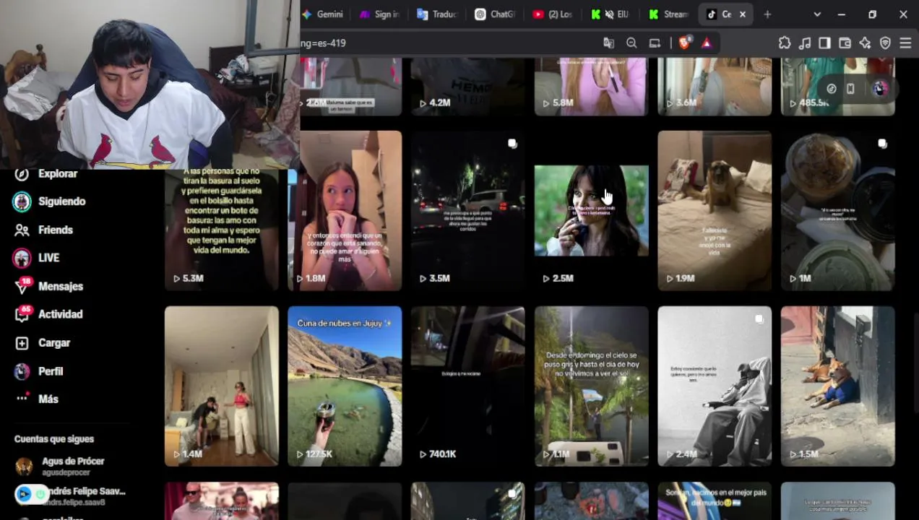919x520 pixels.
Task: Click the Brave VPN shield icon
Action: pos(885,43)
